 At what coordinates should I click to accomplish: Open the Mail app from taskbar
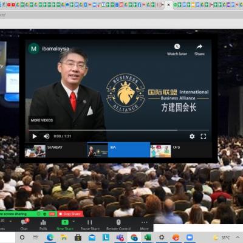point(92,238)
